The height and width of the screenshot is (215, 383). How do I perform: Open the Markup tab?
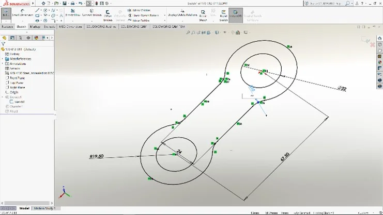pyautogui.click(x=35, y=26)
